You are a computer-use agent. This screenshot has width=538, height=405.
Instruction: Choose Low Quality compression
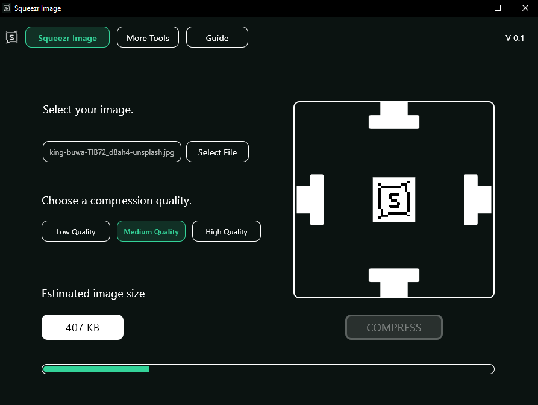[x=76, y=231]
